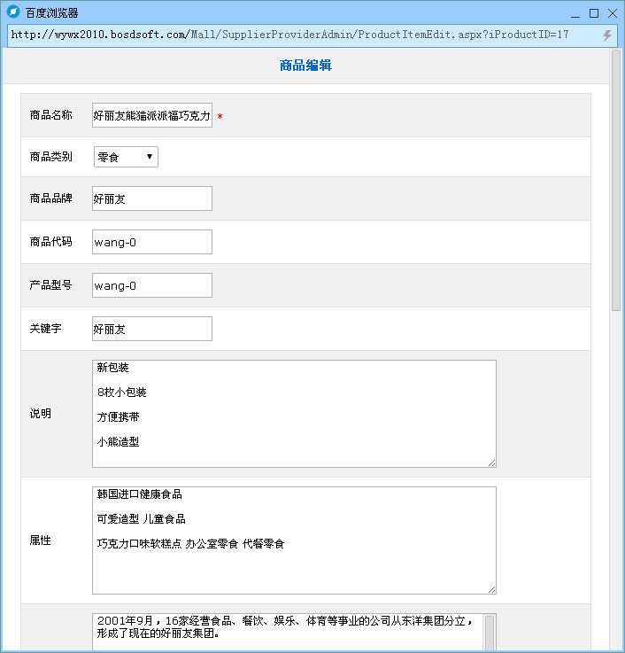This screenshot has height=653, width=625.
Task: Click the text 8枚小包装 in description
Action: [x=121, y=393]
